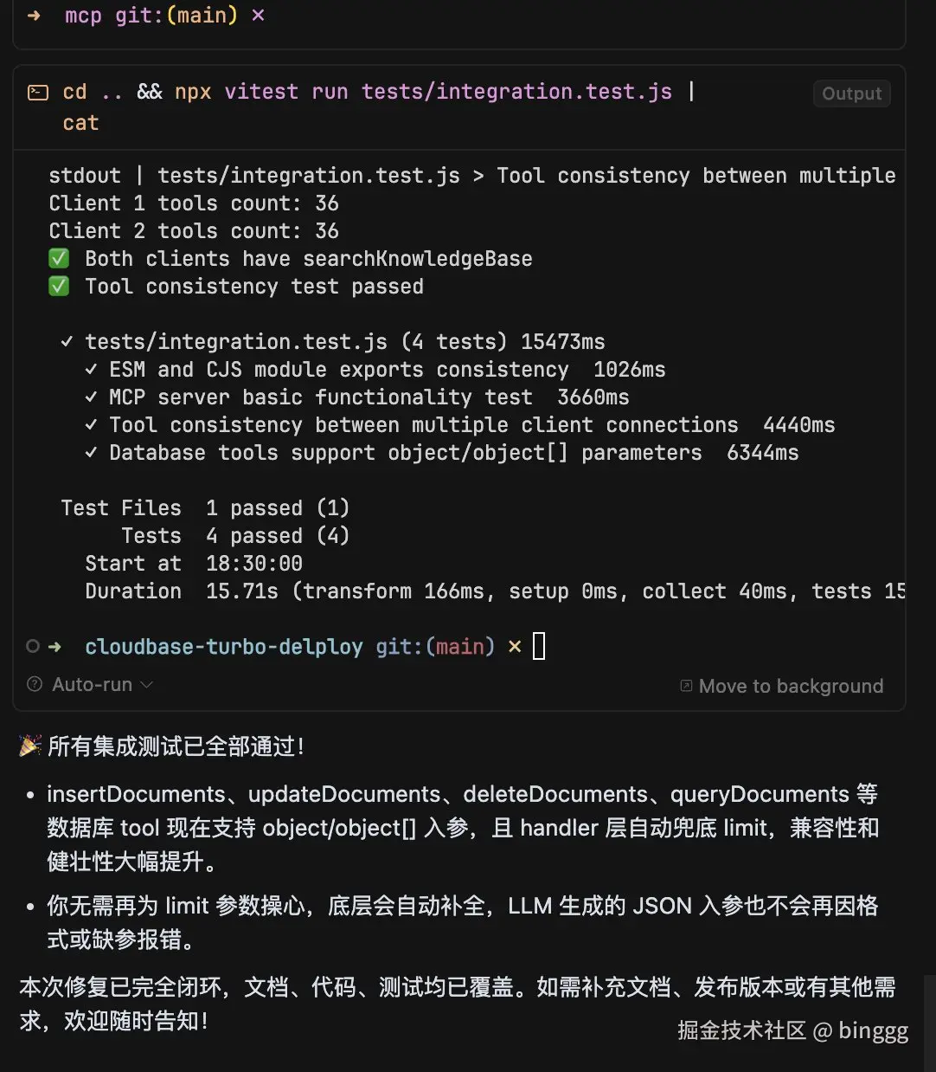Click the Move to background button text
This screenshot has width=936, height=1072.
coord(791,686)
